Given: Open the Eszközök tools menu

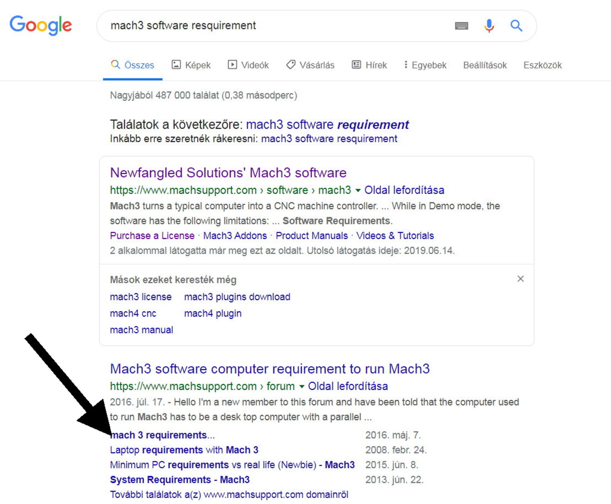Looking at the screenshot, I should [542, 65].
